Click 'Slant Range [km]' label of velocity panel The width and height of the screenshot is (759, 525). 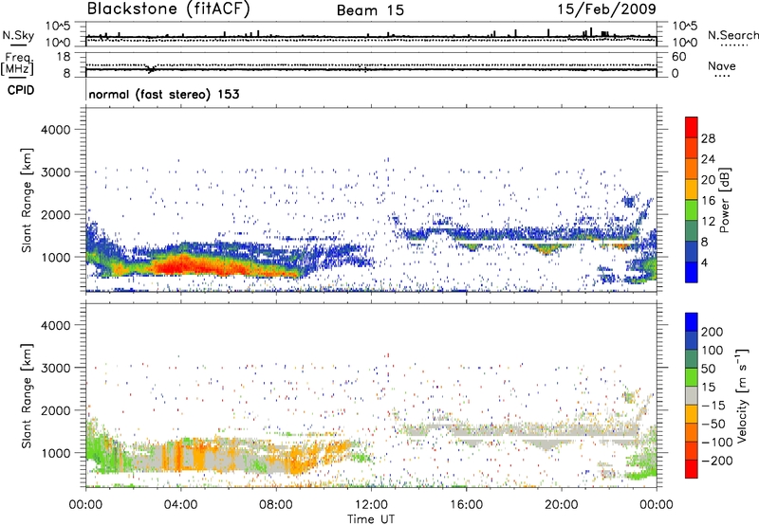point(27,395)
